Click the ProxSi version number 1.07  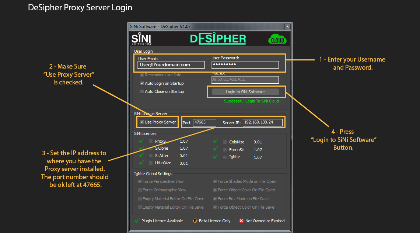[x=184, y=141]
